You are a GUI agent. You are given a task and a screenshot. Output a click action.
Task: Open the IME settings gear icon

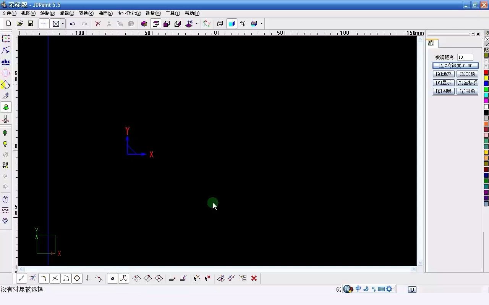coord(389,289)
